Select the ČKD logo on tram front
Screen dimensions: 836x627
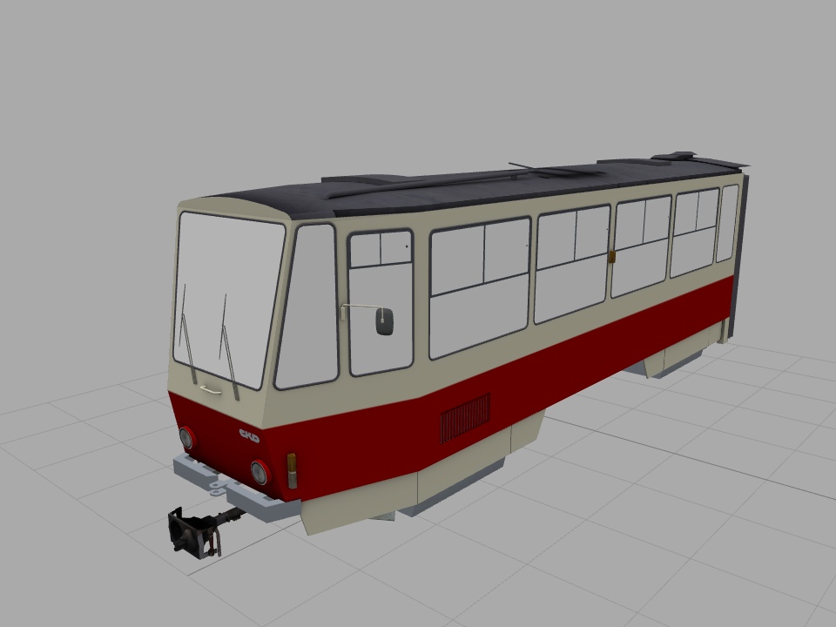(x=249, y=435)
